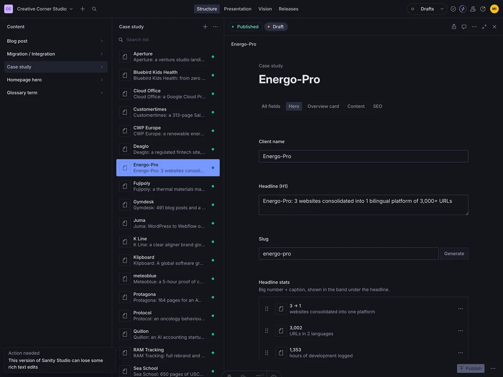Screen dimensions: 503x377
Task: Click the Klipboard document icon
Action: (125, 260)
